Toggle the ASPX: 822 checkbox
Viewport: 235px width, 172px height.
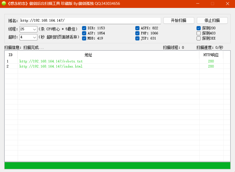point(137,28)
